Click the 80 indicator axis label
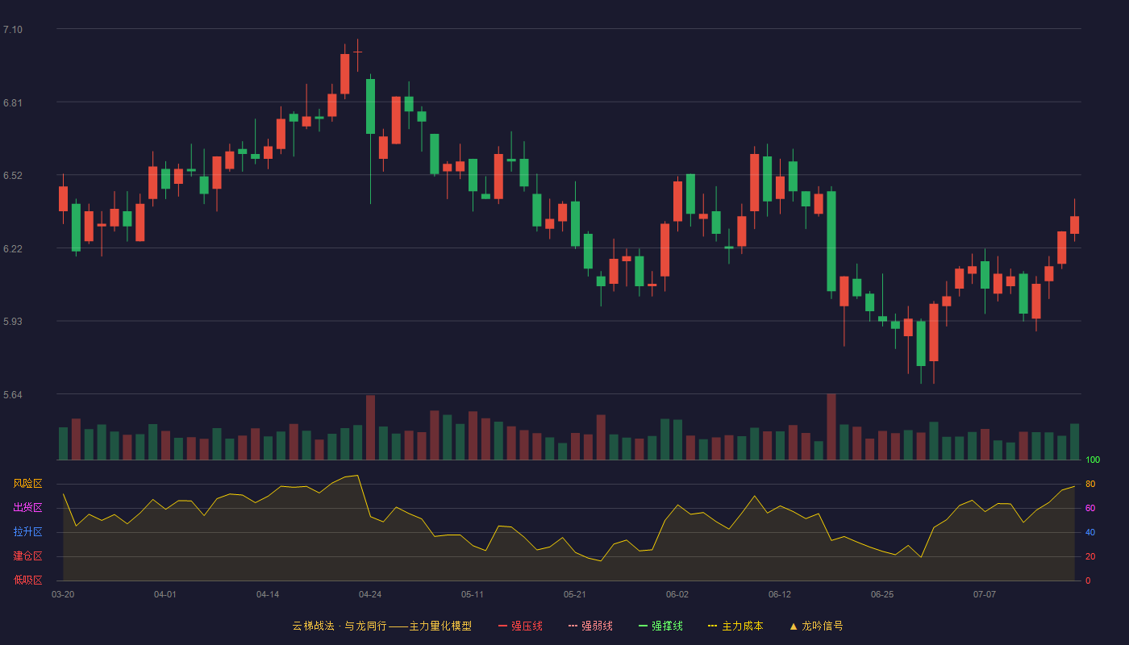The image size is (1129, 645). [1090, 484]
